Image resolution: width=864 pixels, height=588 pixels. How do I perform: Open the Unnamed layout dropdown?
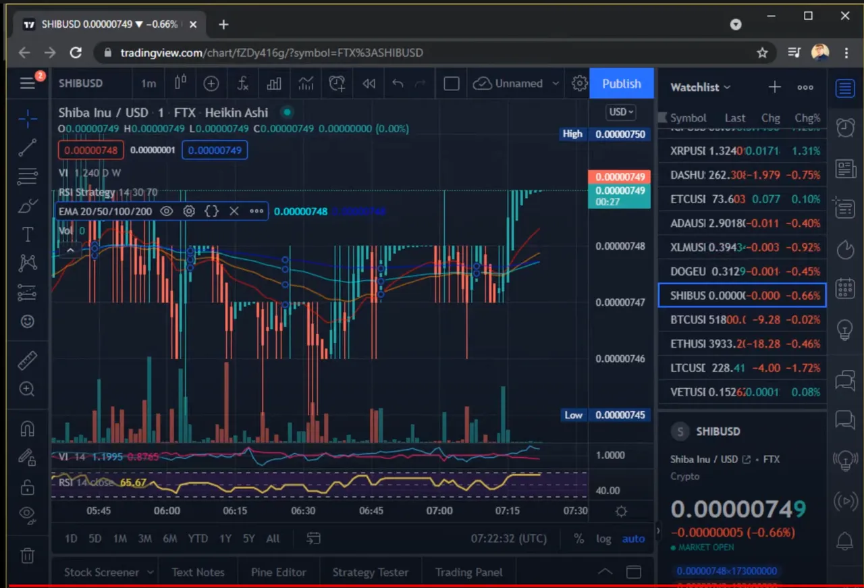pyautogui.click(x=517, y=83)
